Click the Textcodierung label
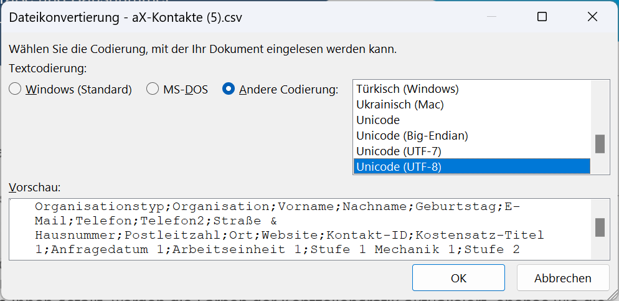The height and width of the screenshot is (301, 619). coord(48,69)
